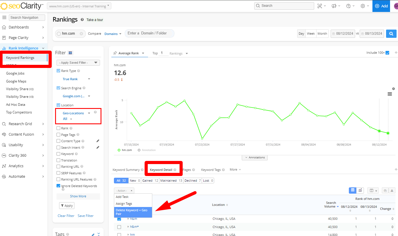Click the copy table icon
This screenshot has width=398, height=236.
click(386, 191)
